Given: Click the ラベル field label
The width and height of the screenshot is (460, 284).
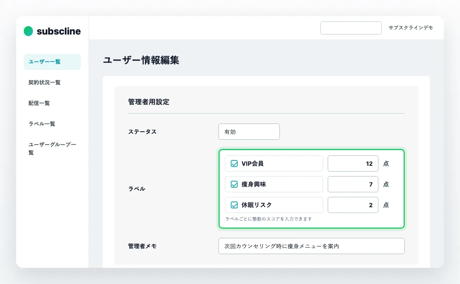Looking at the screenshot, I should pos(136,189).
